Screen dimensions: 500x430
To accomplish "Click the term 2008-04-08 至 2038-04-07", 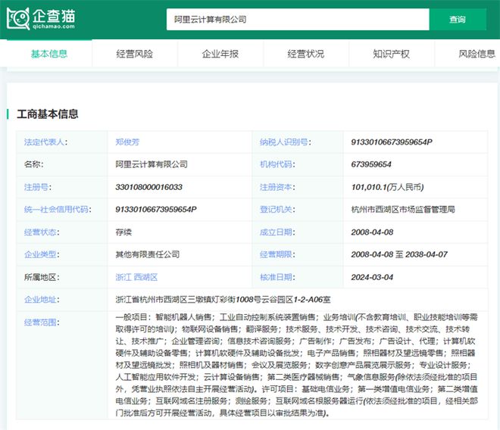I will (x=399, y=254).
